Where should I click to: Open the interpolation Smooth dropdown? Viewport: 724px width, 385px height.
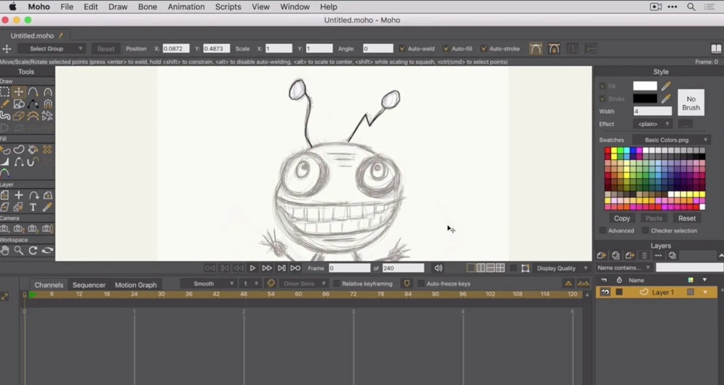click(x=208, y=283)
